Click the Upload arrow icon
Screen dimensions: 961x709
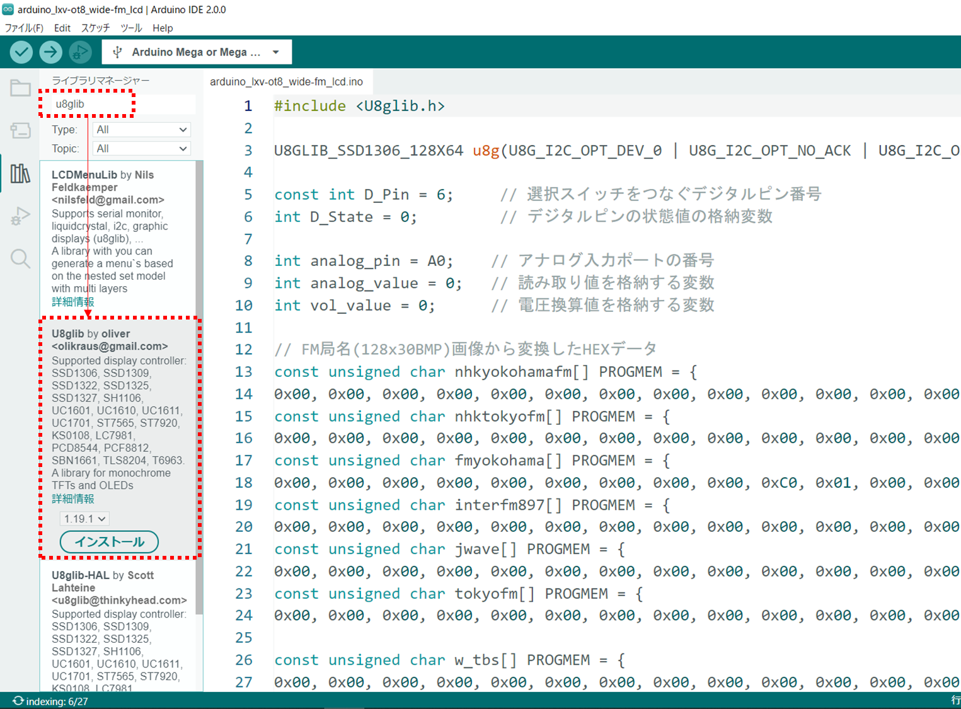50,52
